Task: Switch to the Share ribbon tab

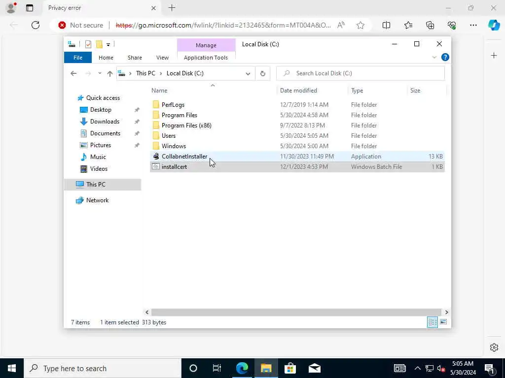Action: point(135,58)
